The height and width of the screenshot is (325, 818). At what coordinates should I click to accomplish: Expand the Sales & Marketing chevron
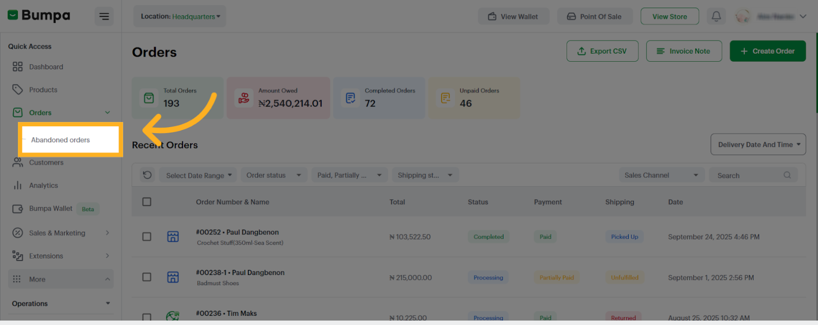coord(108,233)
